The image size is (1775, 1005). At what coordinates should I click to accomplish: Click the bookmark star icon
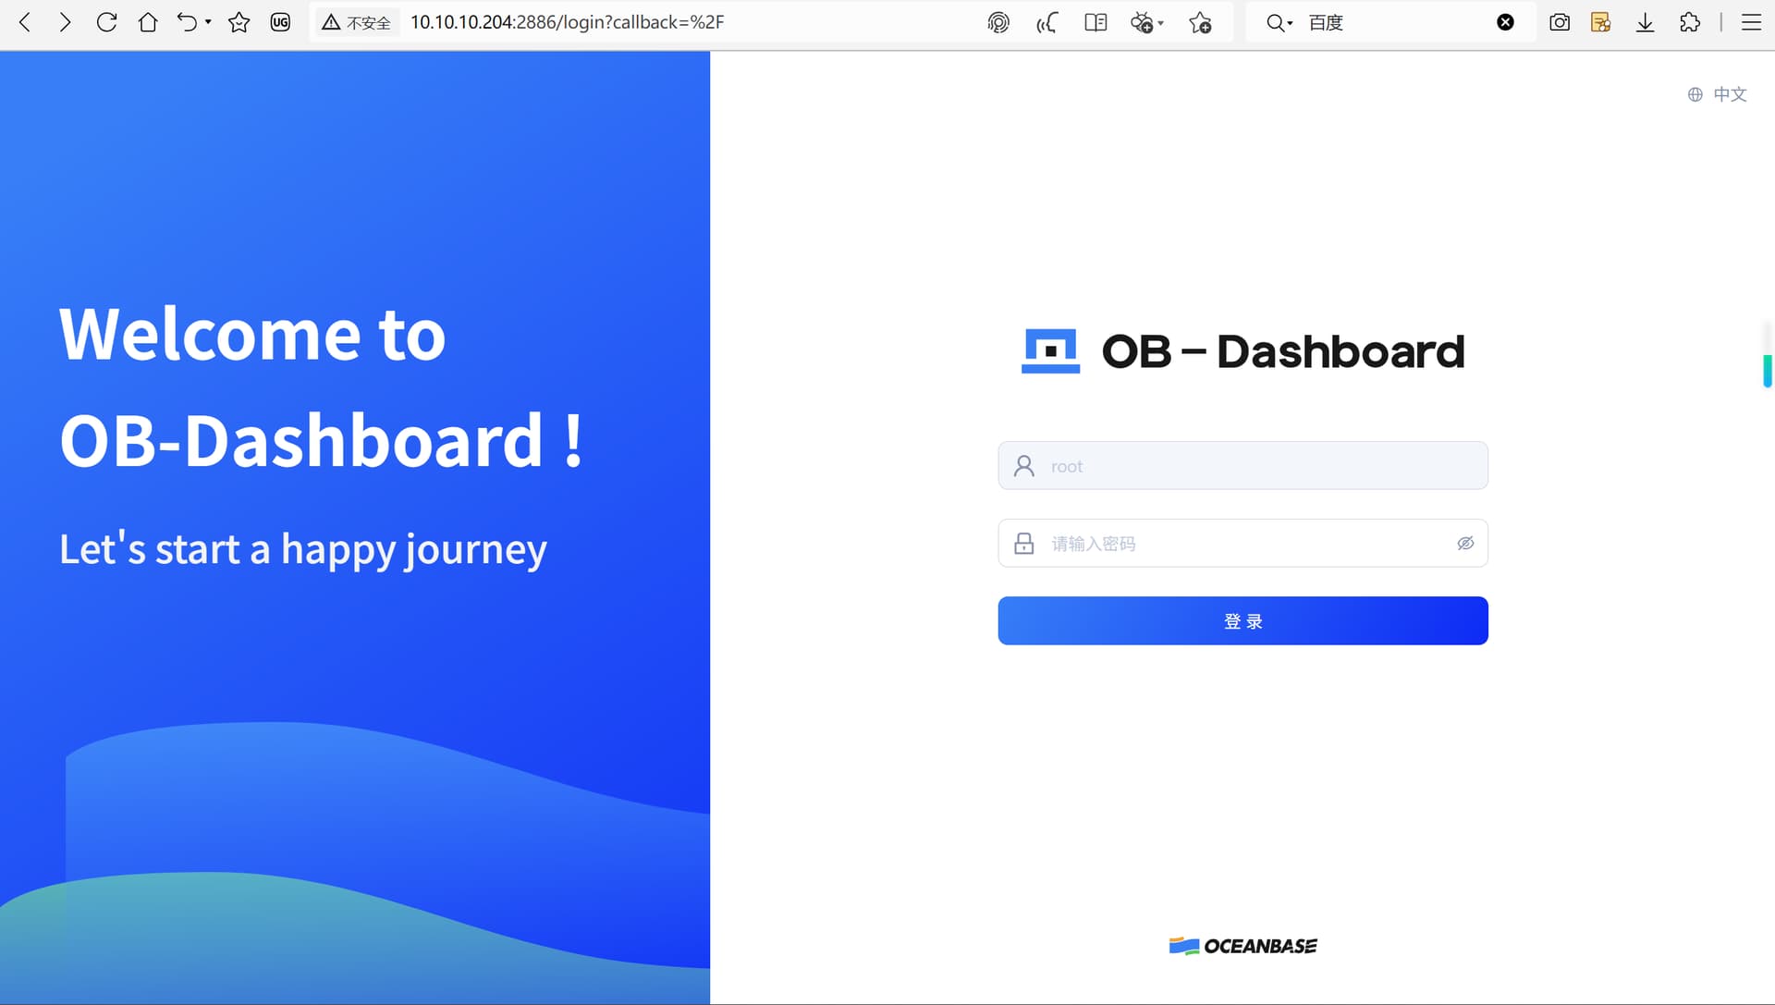(239, 22)
